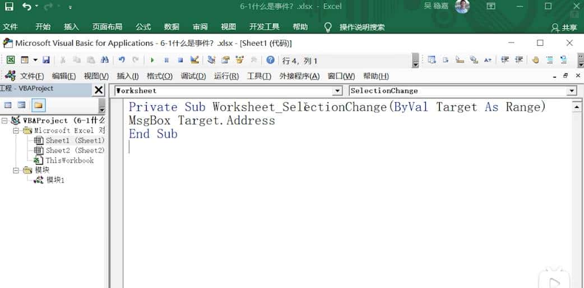This screenshot has height=288, width=584.
Task: Select ThisWorkbook in project tree
Action: coord(69,160)
